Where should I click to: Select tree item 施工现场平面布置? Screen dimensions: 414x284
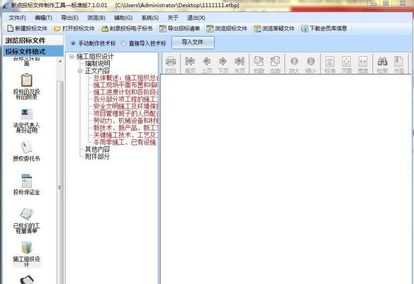126,85
